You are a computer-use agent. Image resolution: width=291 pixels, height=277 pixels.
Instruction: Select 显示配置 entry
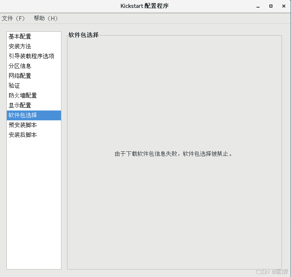34,105
